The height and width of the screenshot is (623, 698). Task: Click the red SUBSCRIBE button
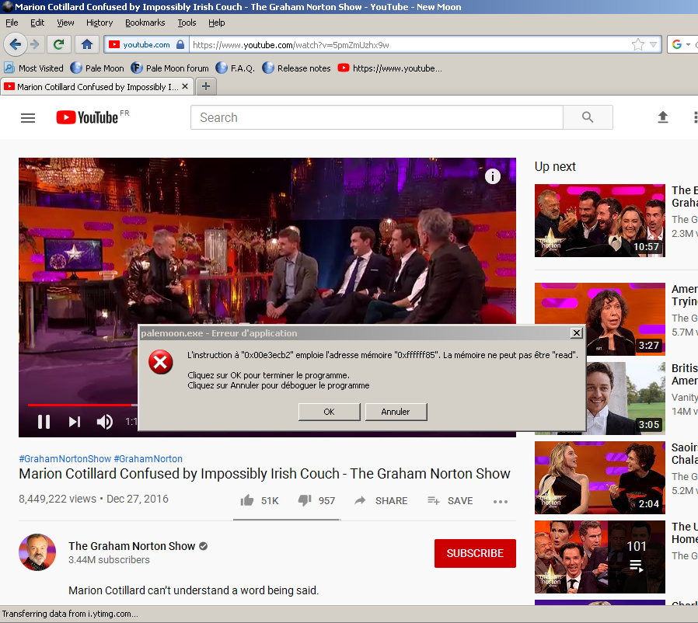[x=475, y=553]
